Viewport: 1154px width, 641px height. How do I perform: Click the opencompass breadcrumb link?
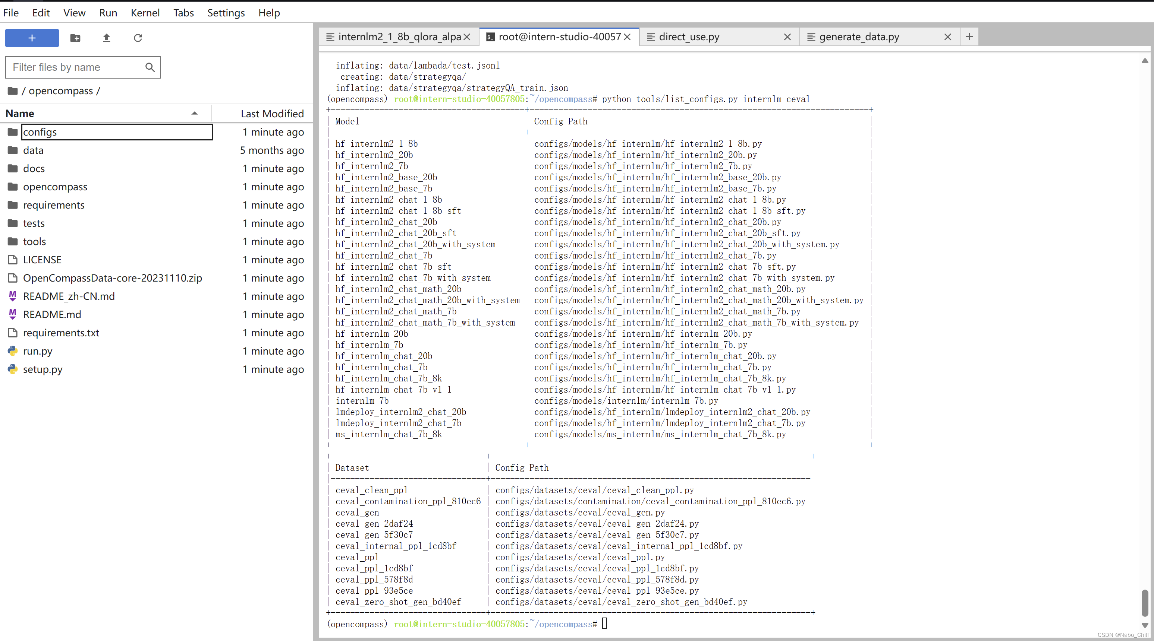point(61,91)
